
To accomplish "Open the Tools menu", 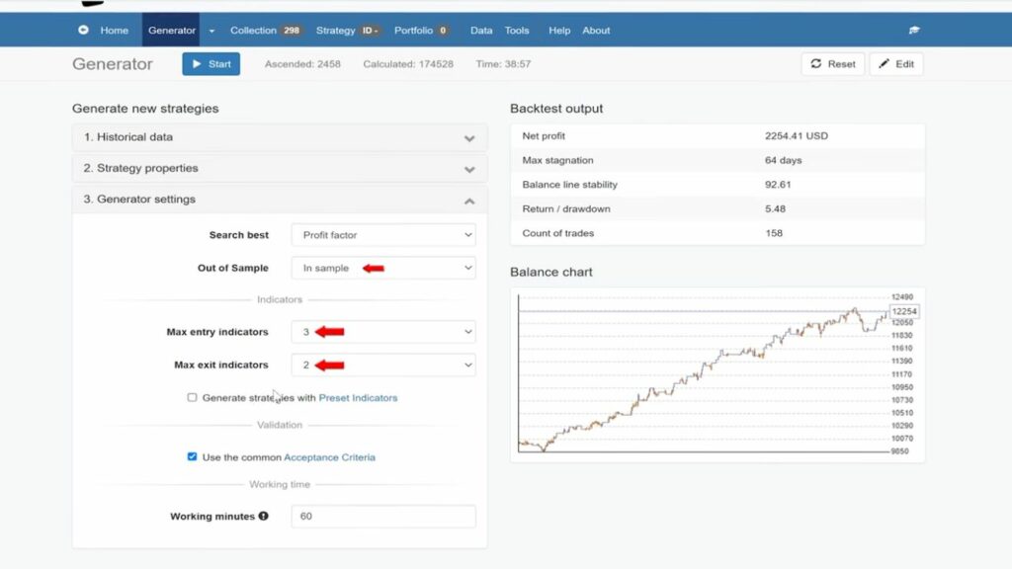I will (x=517, y=31).
